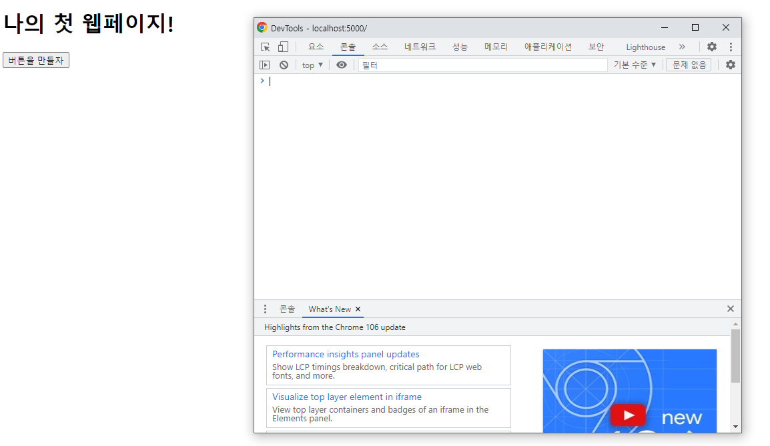Click the 문제 없음 issues button
Screen dimensions: 770x446
coord(689,65)
